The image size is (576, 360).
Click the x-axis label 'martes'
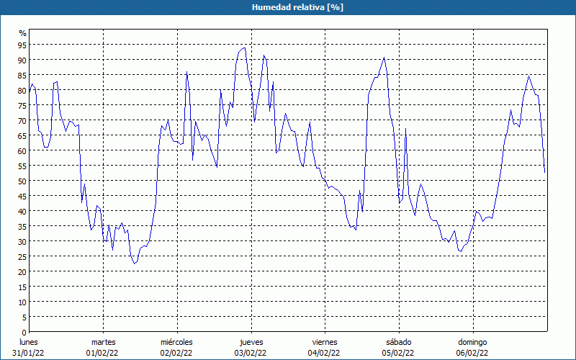point(104,342)
